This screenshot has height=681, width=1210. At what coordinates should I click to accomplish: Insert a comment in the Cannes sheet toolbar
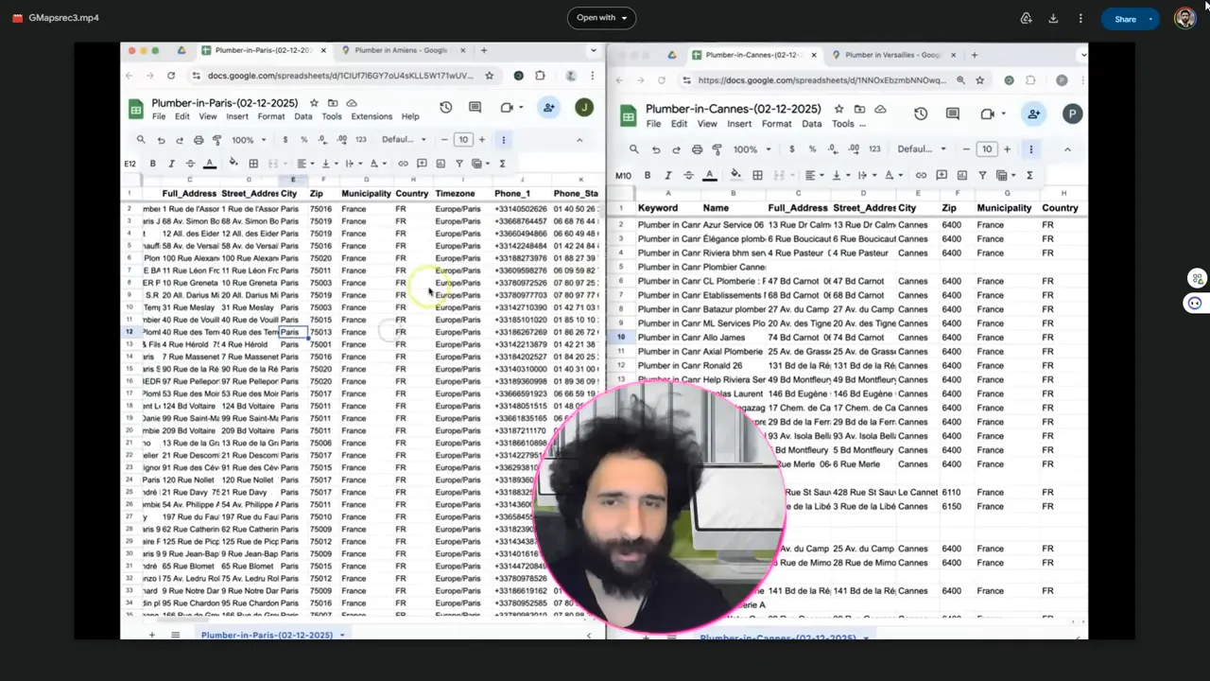click(x=941, y=175)
